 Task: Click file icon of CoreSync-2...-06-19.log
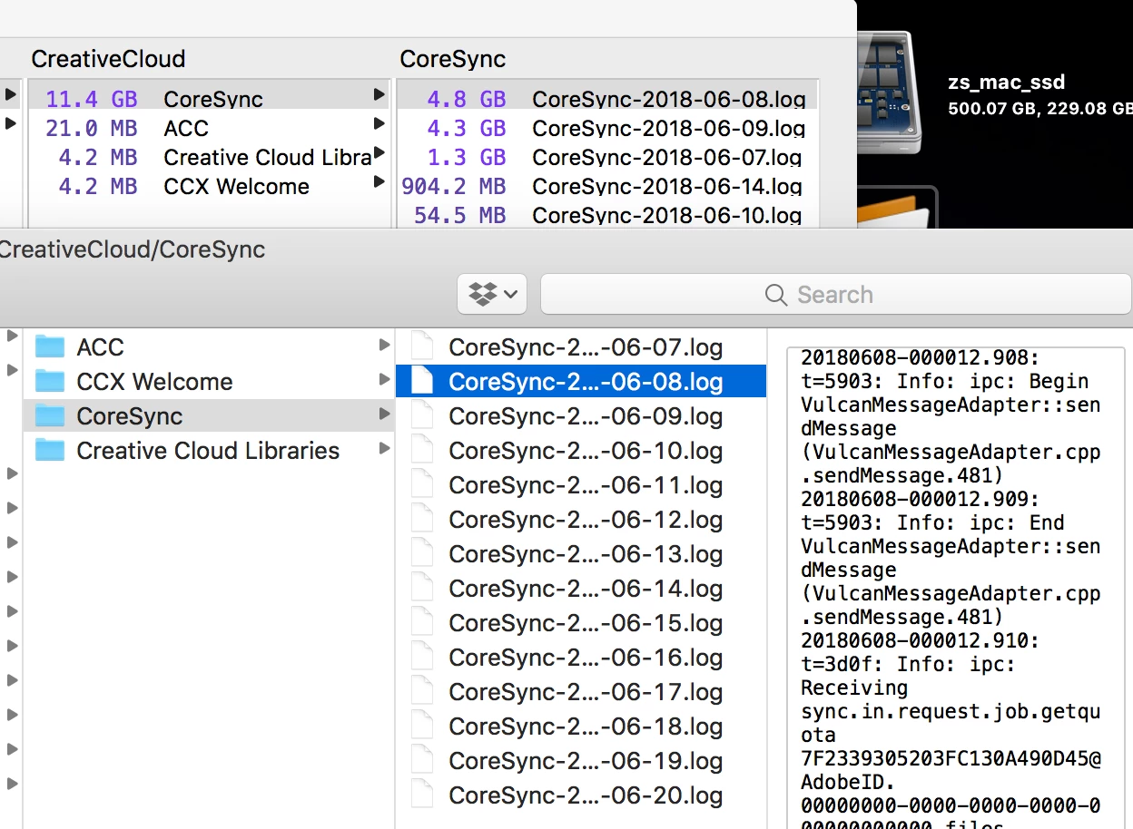[x=422, y=760]
